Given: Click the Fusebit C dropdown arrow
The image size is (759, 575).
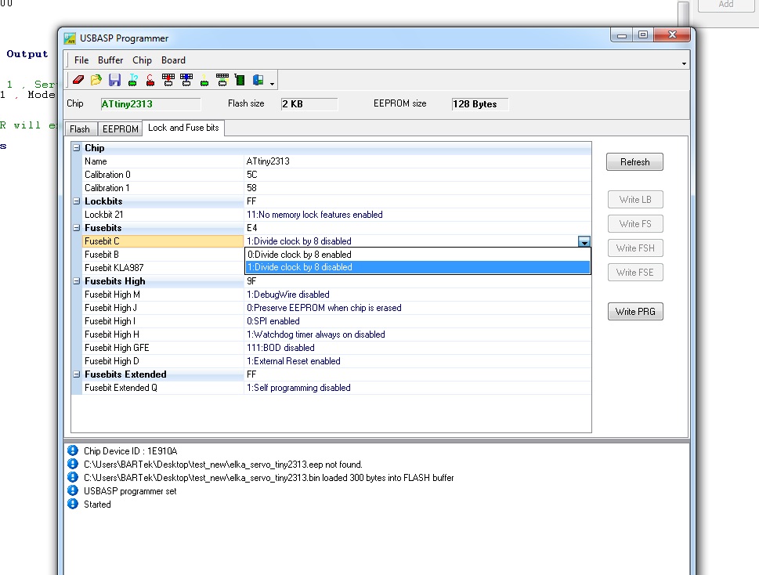Looking at the screenshot, I should click(584, 241).
